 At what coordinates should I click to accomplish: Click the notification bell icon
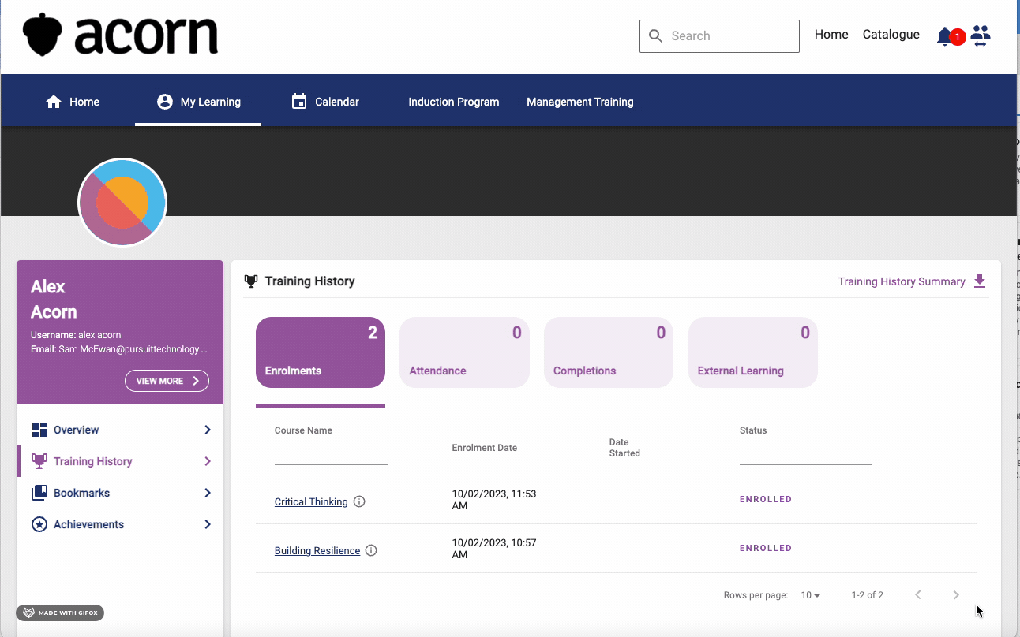coord(944,36)
